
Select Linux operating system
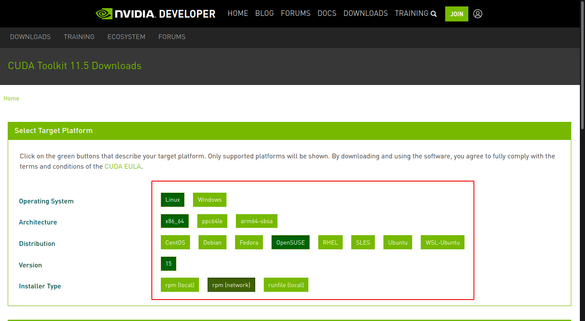[173, 200]
